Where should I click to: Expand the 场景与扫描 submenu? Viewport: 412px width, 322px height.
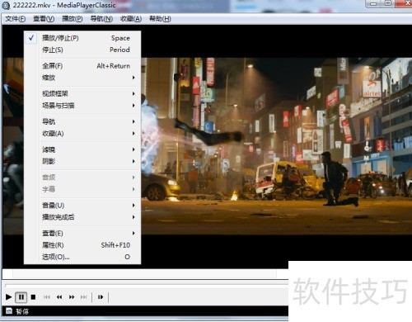[x=82, y=106]
